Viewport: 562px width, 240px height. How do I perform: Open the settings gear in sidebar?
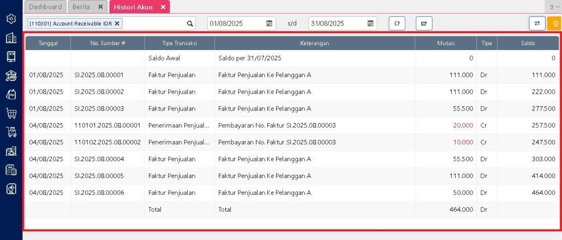(11, 19)
